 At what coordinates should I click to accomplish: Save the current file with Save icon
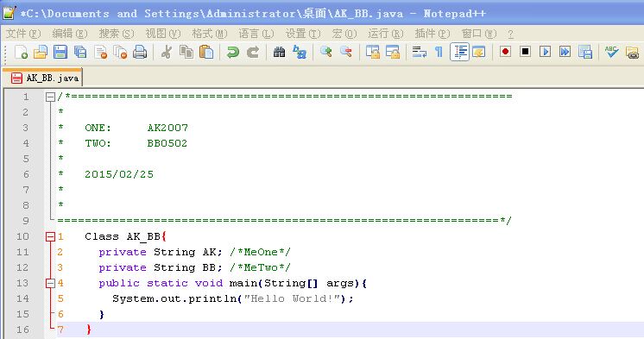pos(60,52)
